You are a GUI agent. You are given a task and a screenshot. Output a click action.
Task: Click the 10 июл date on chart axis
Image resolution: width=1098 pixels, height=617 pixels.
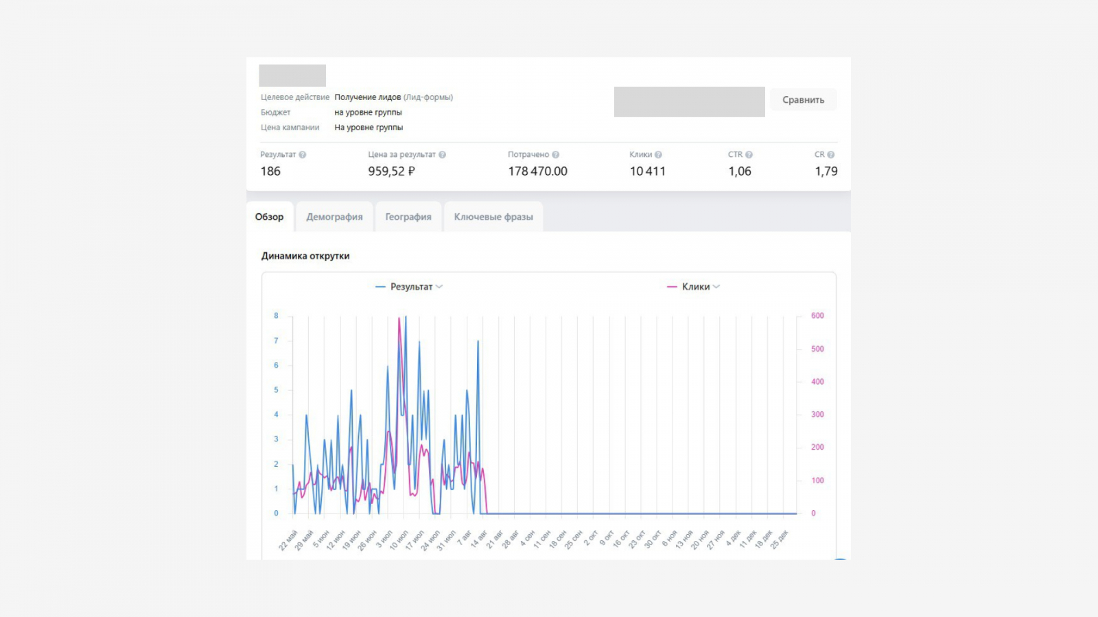pyautogui.click(x=399, y=540)
